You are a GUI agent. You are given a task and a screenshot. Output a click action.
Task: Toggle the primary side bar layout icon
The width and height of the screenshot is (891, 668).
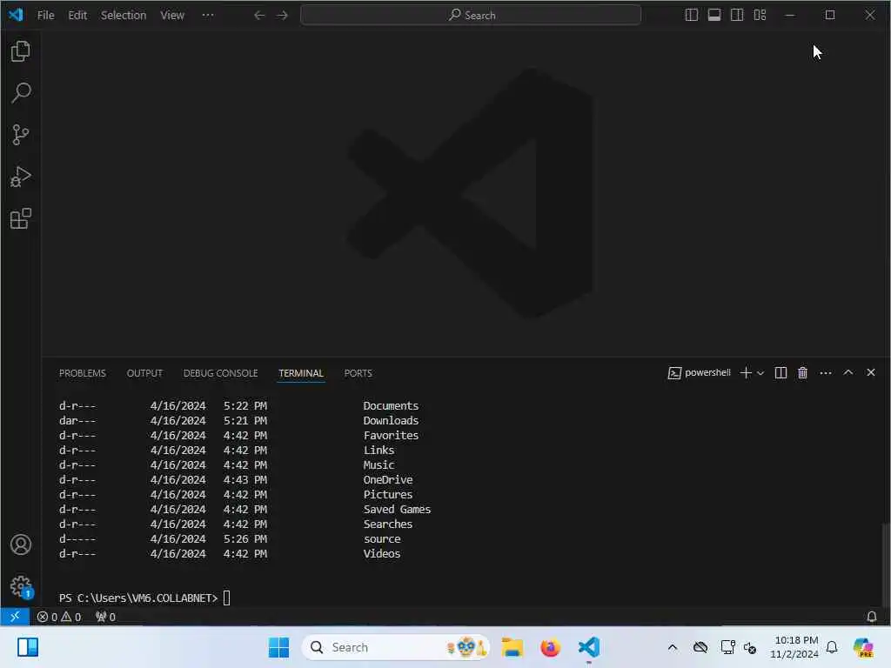tap(692, 16)
